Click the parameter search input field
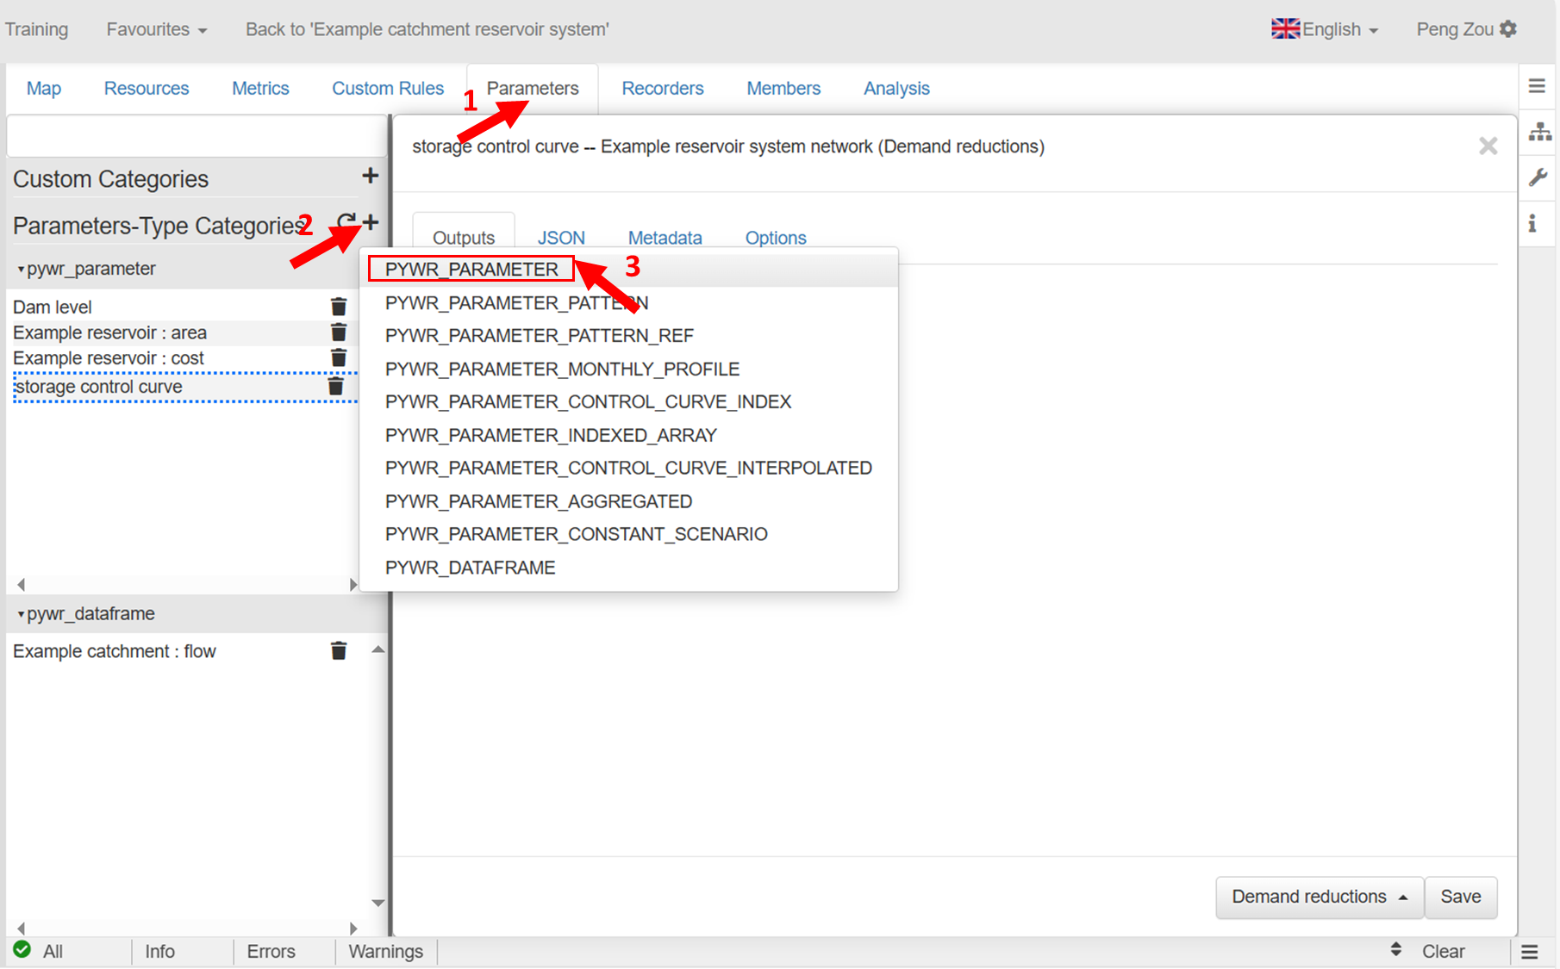The height and width of the screenshot is (969, 1560). click(x=197, y=137)
